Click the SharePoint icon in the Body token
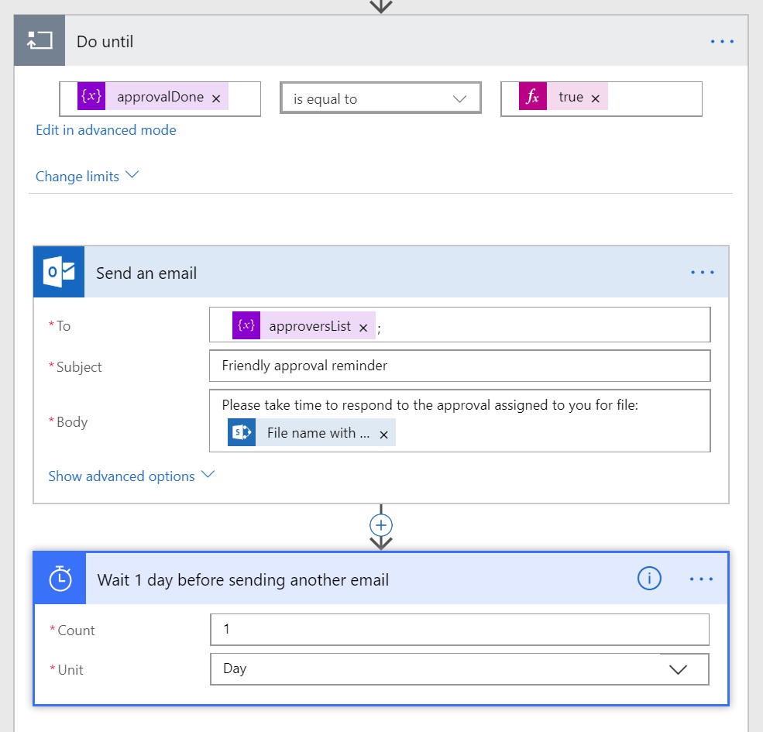763x732 pixels. coord(242,433)
